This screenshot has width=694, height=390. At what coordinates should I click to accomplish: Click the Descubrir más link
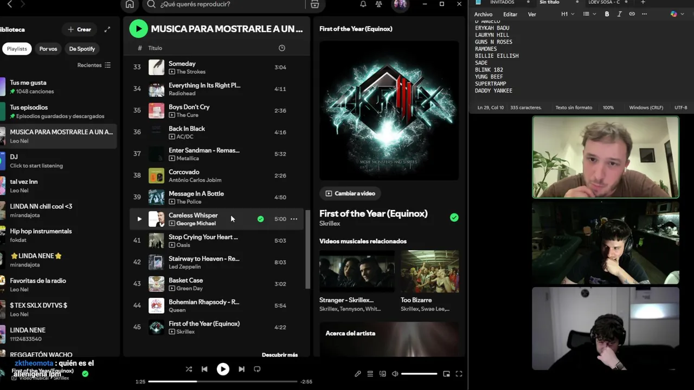(x=280, y=355)
